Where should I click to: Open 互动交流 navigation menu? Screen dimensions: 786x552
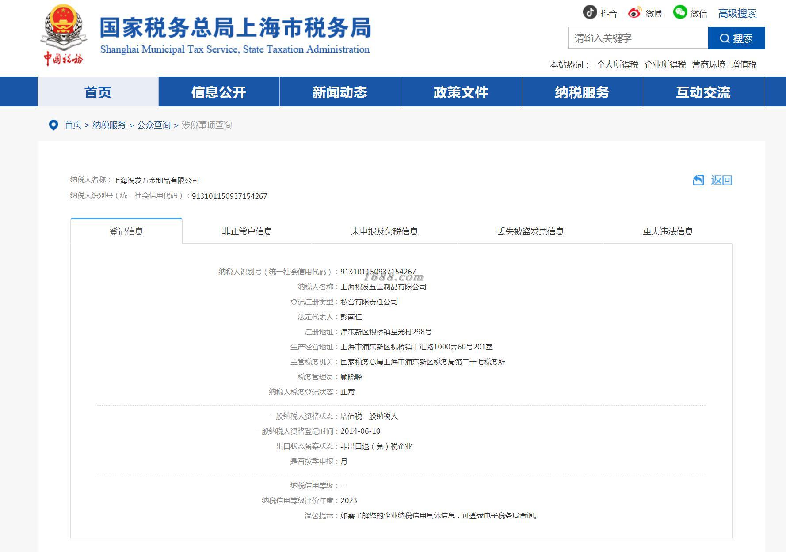pyautogui.click(x=703, y=92)
